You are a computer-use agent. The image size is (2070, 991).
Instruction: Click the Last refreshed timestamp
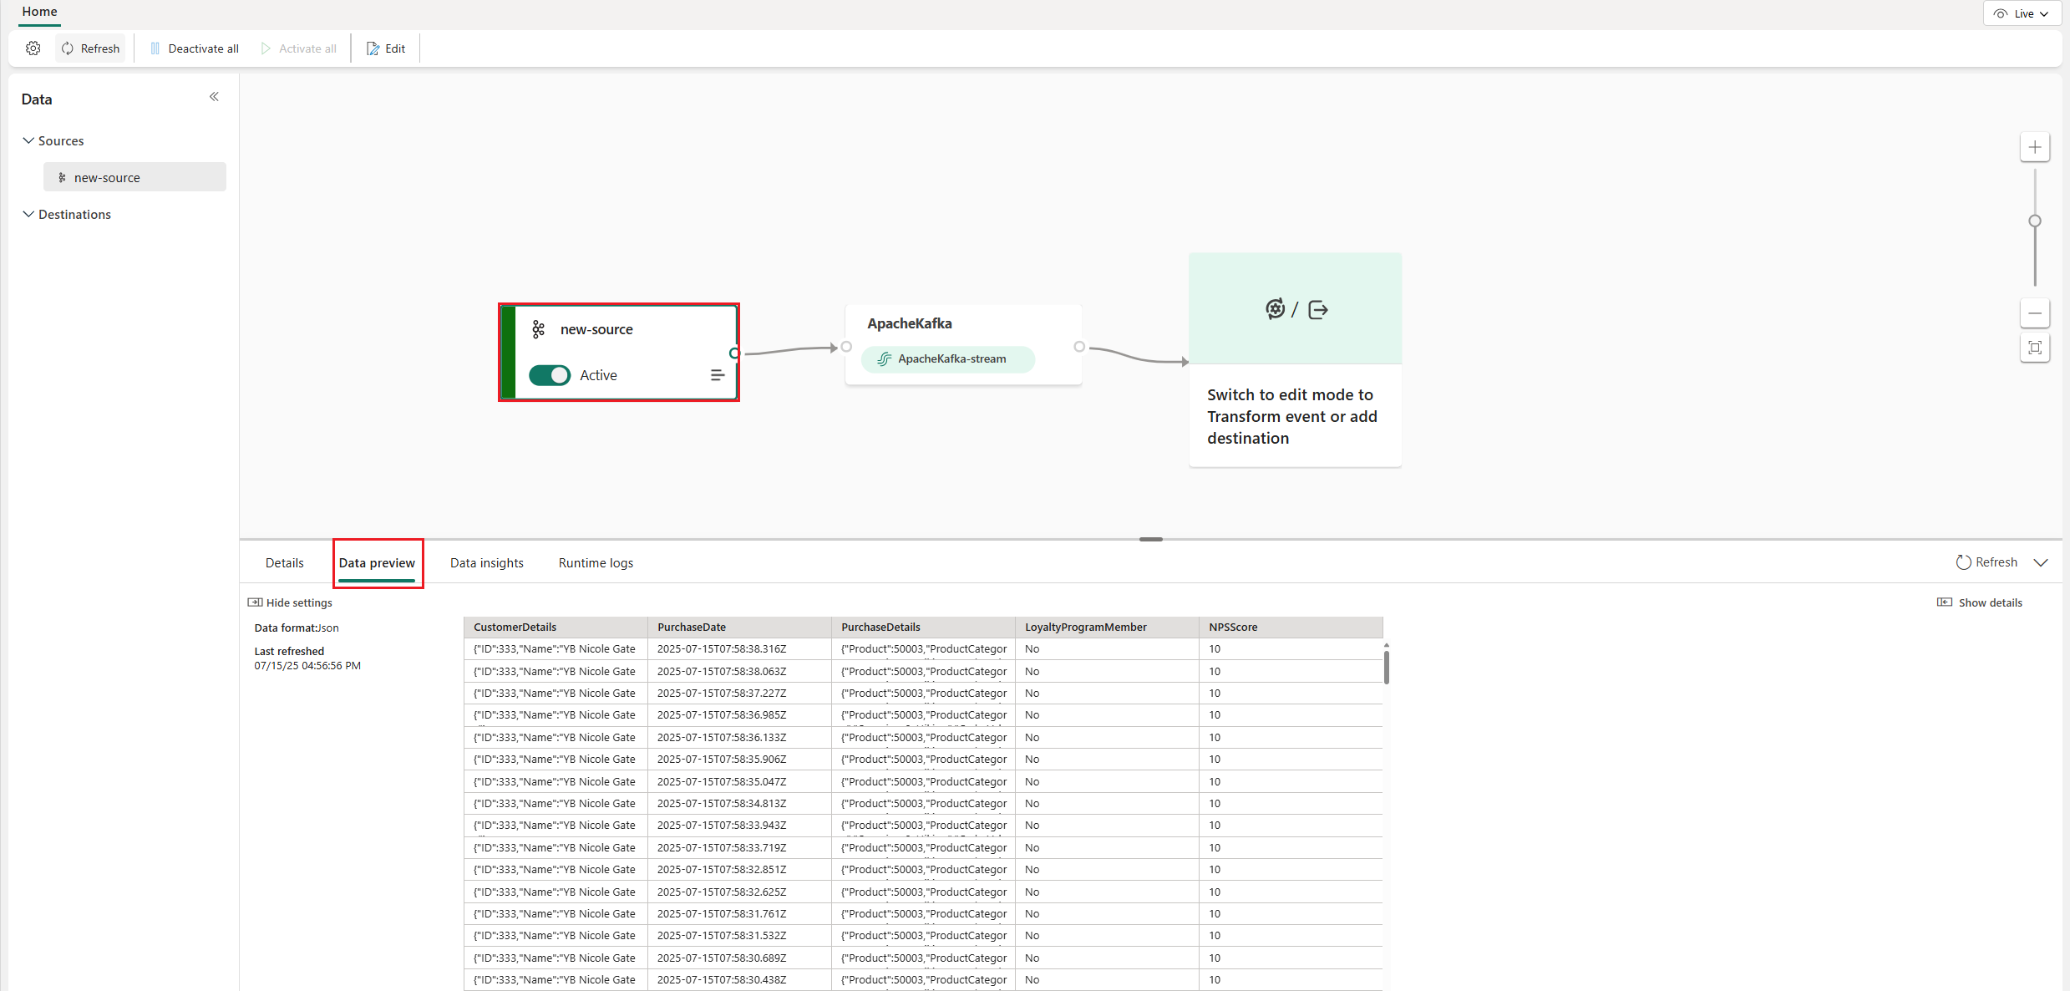point(307,666)
